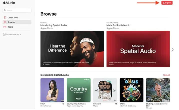Click the NEW ERA label
Image resolution: width=179 pixels, height=110 pixels.
pyautogui.click(x=44, y=23)
